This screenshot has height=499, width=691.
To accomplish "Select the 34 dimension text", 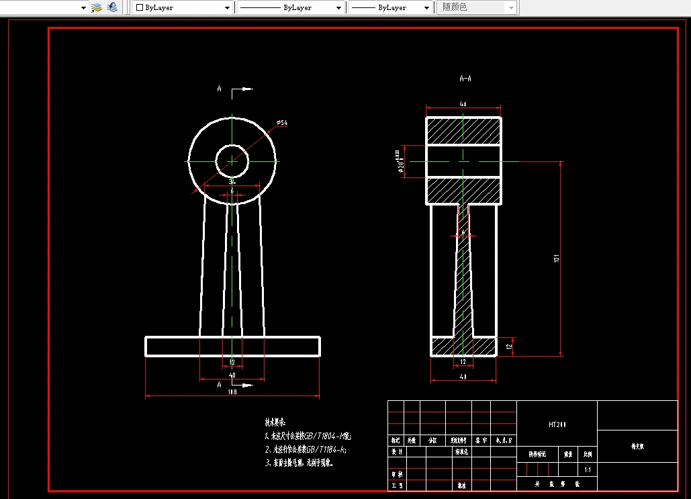I will (x=232, y=181).
